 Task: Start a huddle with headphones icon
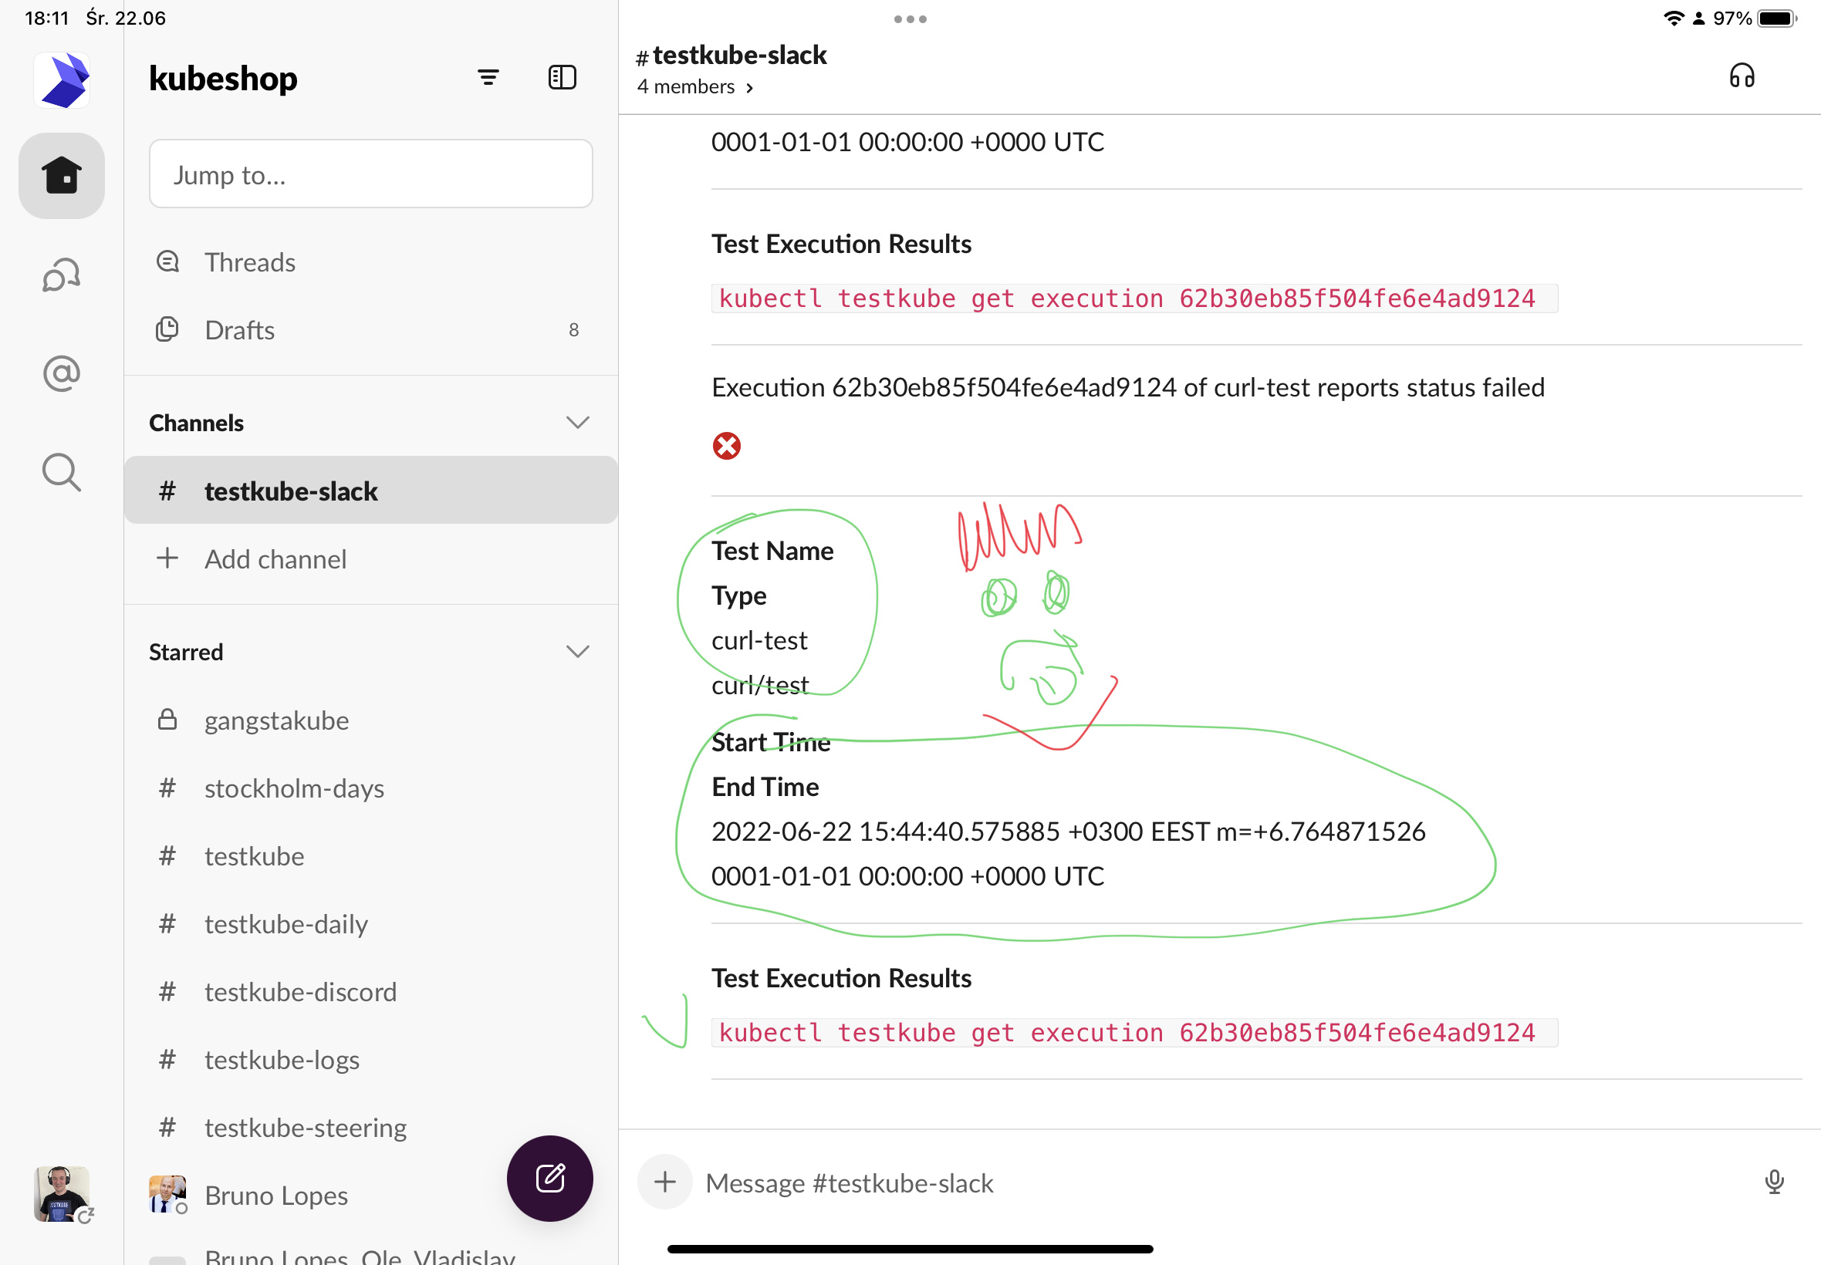tap(1741, 76)
